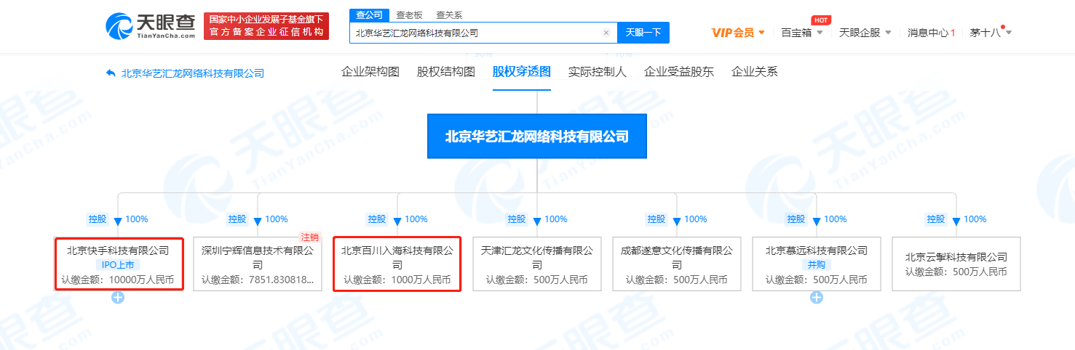Image resolution: width=1075 pixels, height=350 pixels.
Task: Select the 查老板 search tab
Action: coord(409,15)
